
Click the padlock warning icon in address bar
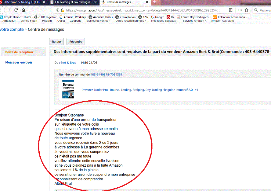point(63,10)
